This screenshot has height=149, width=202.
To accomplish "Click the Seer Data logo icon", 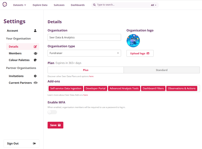I will (5, 5).
